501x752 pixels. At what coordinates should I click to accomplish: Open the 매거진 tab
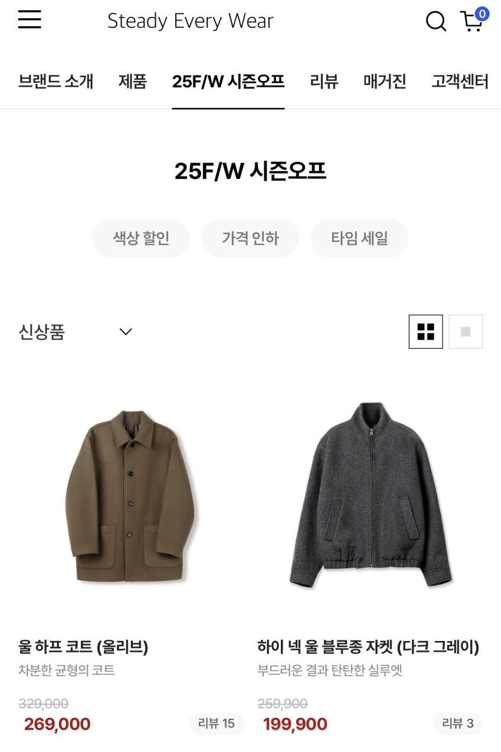click(385, 81)
